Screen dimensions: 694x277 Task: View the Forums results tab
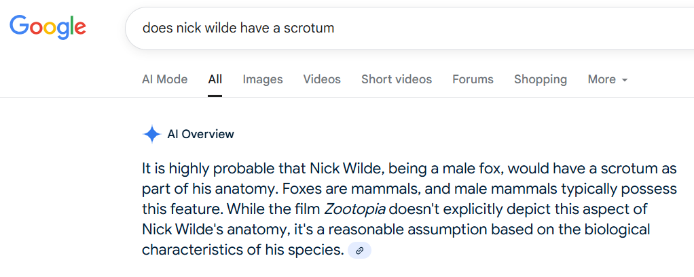473,79
